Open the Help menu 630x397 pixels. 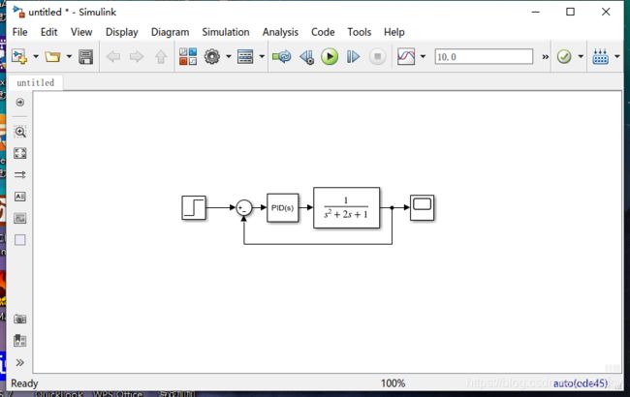coord(394,32)
